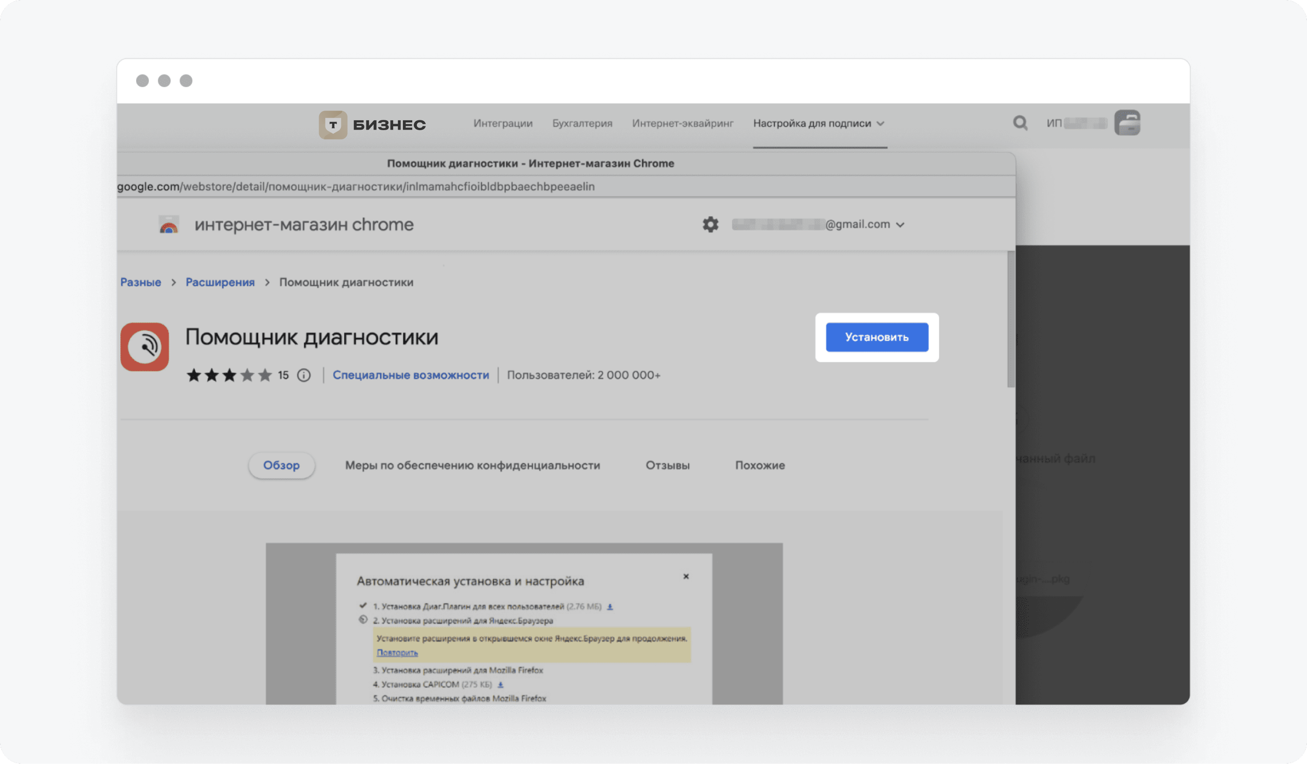1307x764 pixels.
Task: Open the search magnifier icon in header
Action: pos(1020,123)
